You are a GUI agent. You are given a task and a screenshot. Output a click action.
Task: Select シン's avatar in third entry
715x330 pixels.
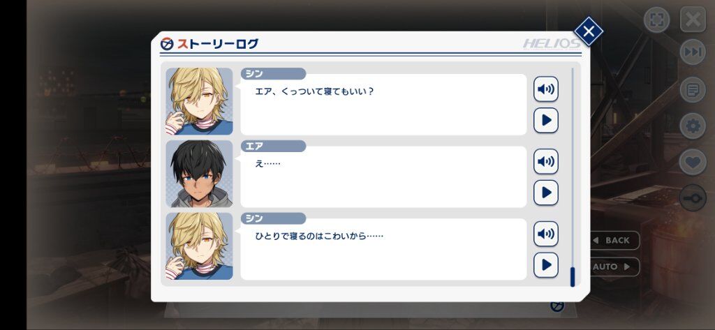[x=199, y=246]
